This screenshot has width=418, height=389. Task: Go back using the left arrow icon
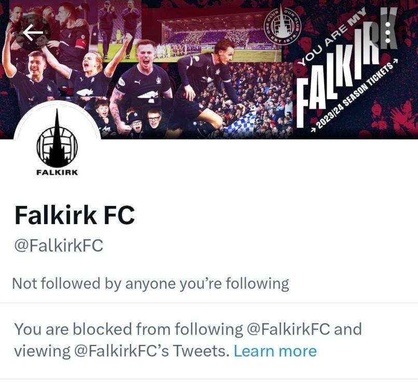click(x=33, y=32)
